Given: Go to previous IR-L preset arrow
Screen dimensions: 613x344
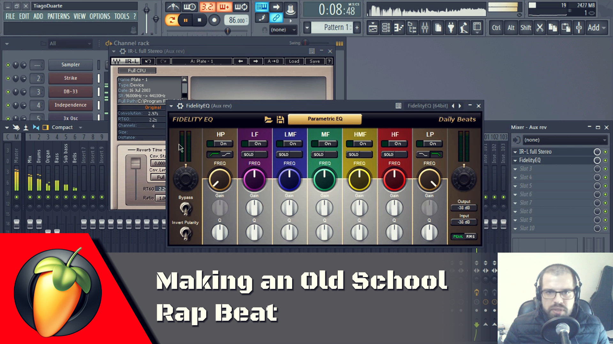Looking at the screenshot, I should point(240,61).
